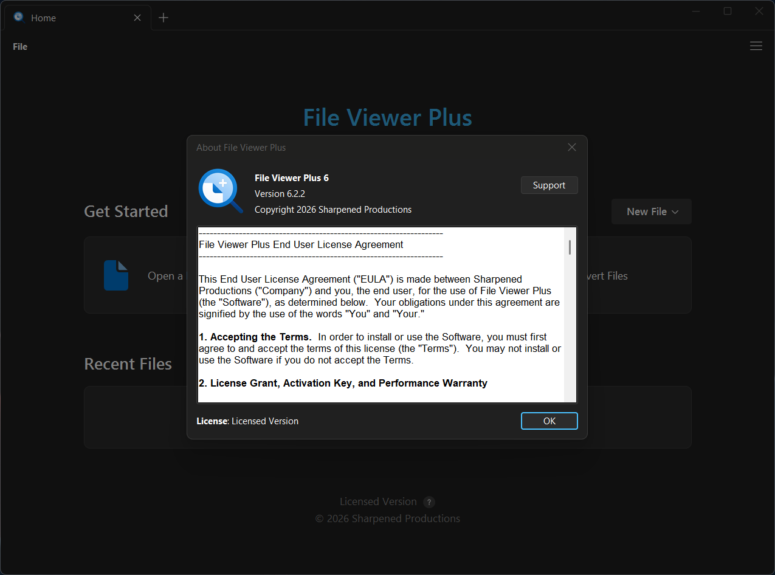Click the 'Version 6.2.2' text
The width and height of the screenshot is (775, 575).
coord(280,193)
